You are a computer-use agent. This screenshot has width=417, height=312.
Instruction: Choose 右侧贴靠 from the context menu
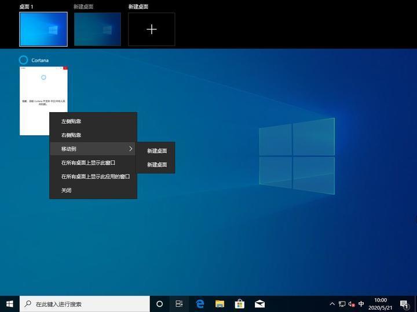[x=93, y=135]
